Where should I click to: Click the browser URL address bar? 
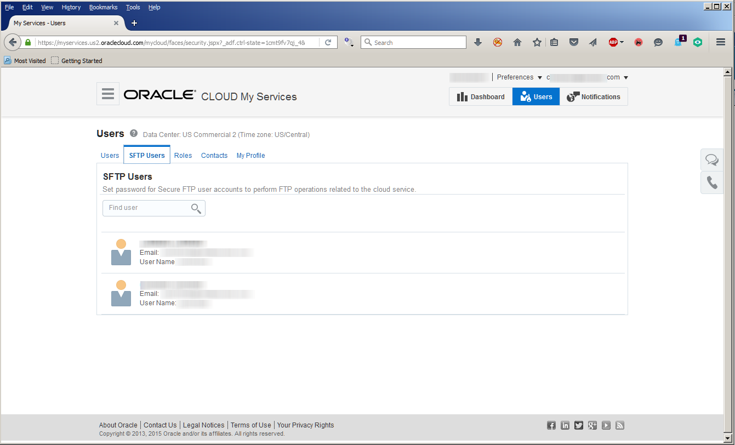click(179, 42)
